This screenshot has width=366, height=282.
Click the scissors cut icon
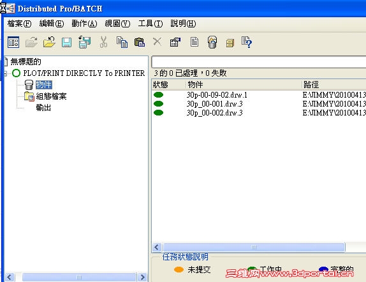coord(103,42)
